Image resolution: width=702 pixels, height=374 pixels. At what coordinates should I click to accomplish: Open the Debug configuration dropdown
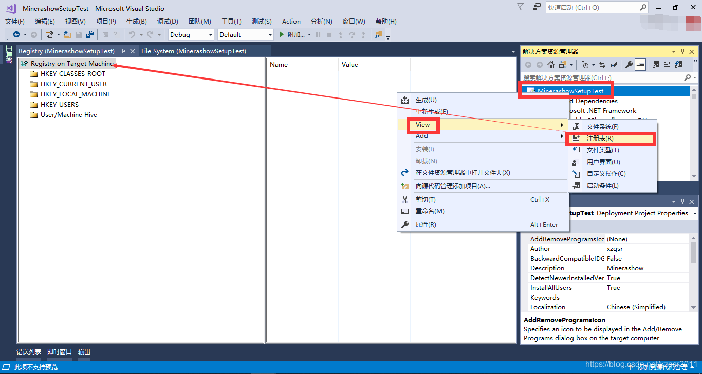[x=210, y=35]
